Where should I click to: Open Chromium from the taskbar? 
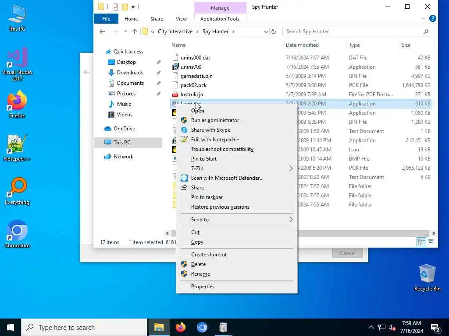(x=202, y=327)
